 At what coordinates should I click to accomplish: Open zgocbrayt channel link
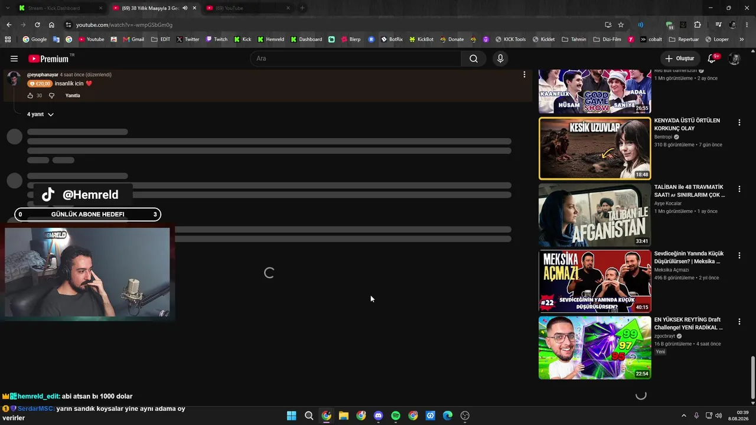point(664,336)
